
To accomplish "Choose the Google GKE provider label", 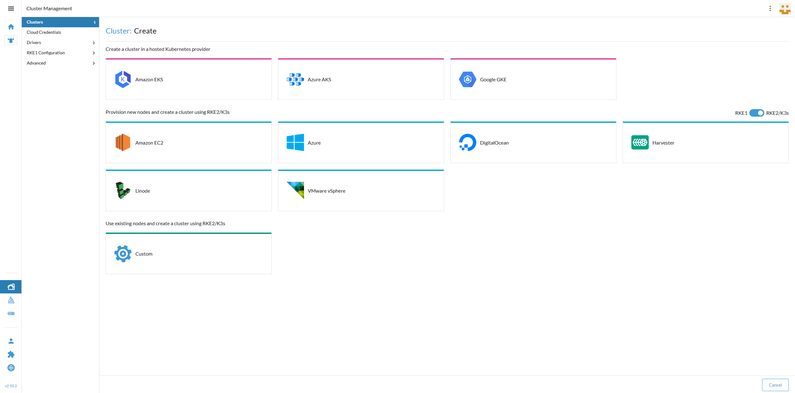I will click(493, 79).
